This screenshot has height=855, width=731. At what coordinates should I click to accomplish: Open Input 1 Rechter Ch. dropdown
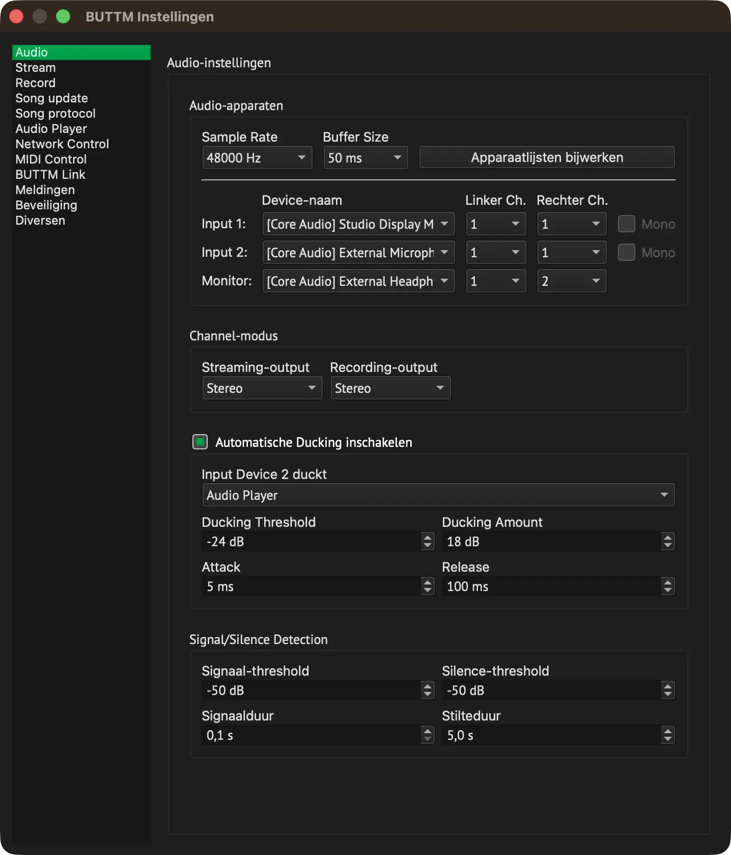point(572,224)
